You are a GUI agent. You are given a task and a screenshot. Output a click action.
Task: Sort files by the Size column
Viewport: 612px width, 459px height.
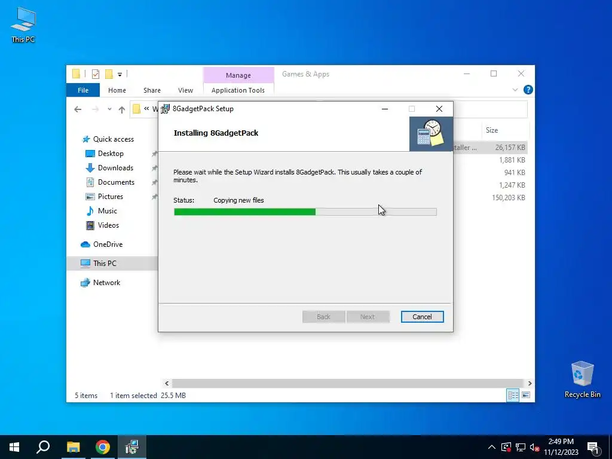[492, 130]
